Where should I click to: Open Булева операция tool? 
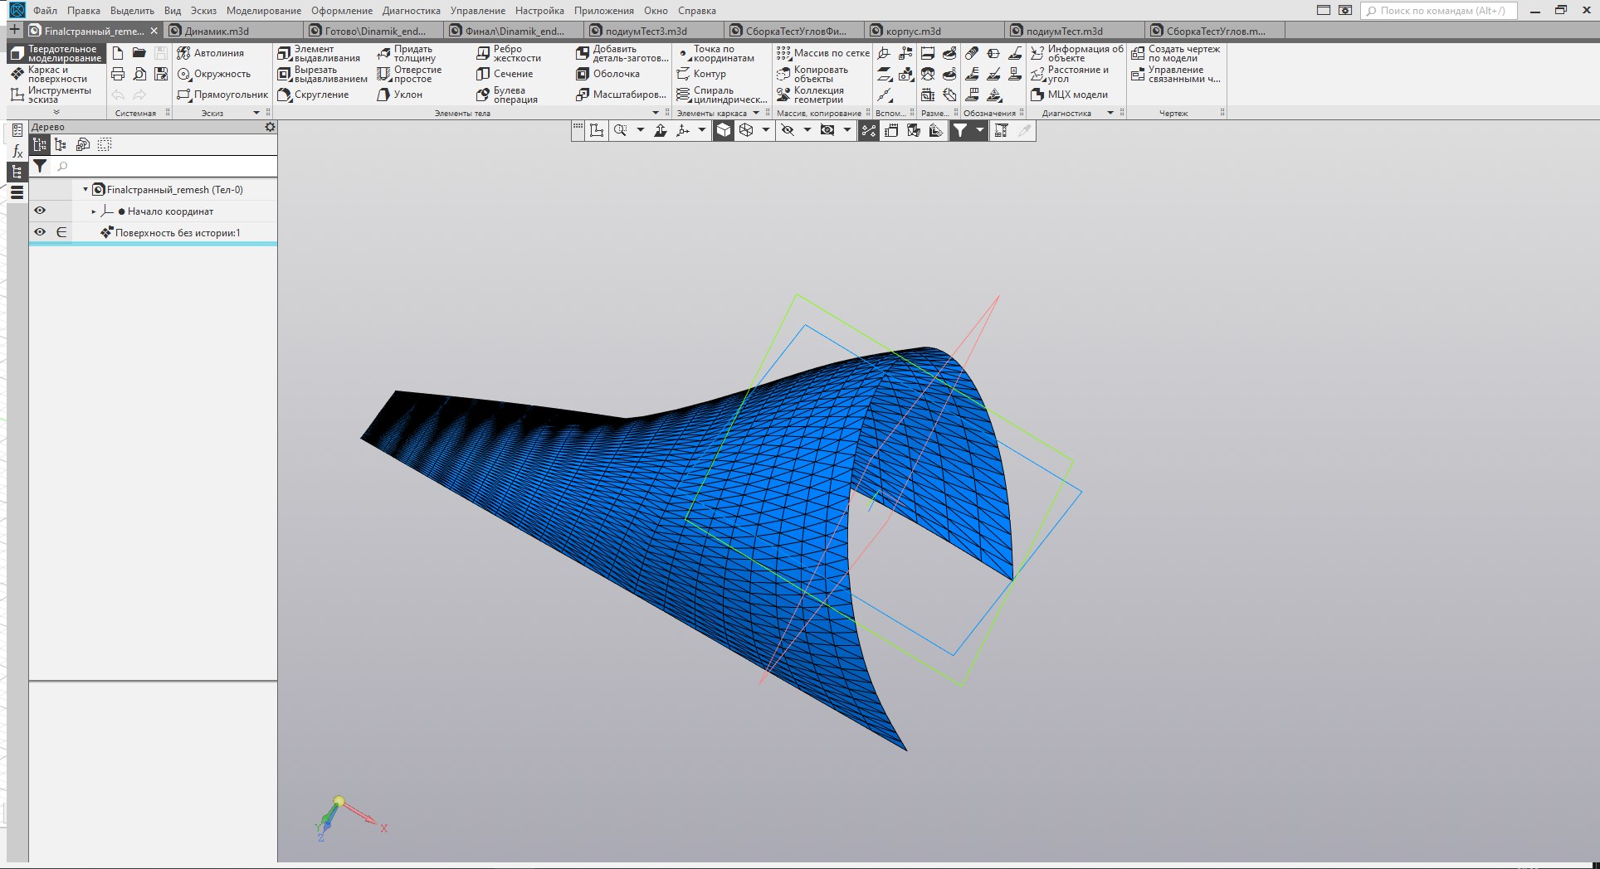[x=507, y=95]
